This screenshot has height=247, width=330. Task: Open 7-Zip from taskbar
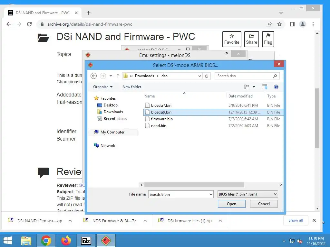tap(86, 241)
